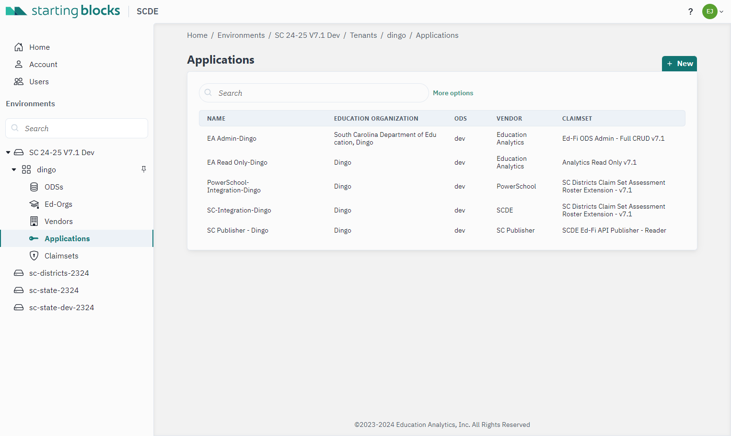Go to Environments breadcrumb
Screen dimensions: 731x436
coord(241,35)
